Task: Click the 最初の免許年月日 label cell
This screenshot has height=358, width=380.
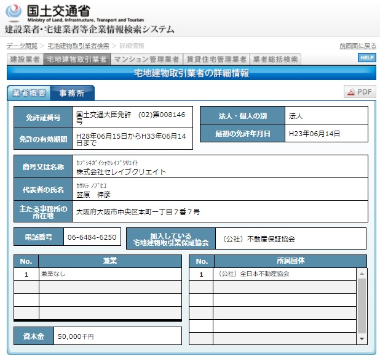Action: [243, 133]
